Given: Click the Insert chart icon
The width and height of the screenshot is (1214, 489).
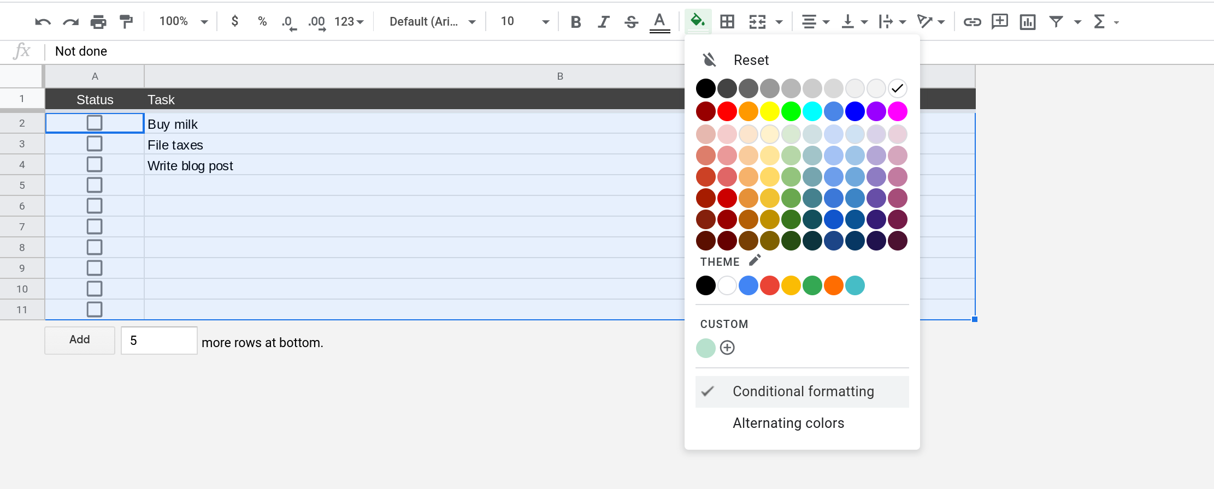Looking at the screenshot, I should [x=1028, y=22].
